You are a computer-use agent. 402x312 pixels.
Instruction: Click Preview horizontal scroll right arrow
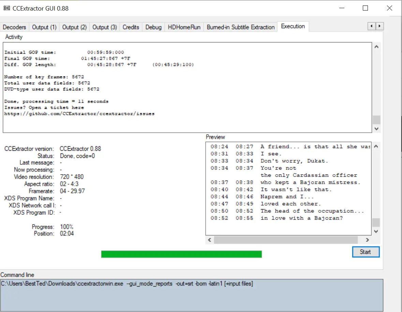coord(367,240)
